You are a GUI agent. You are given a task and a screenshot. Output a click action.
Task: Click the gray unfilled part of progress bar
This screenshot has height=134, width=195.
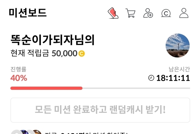[x=136, y=88]
